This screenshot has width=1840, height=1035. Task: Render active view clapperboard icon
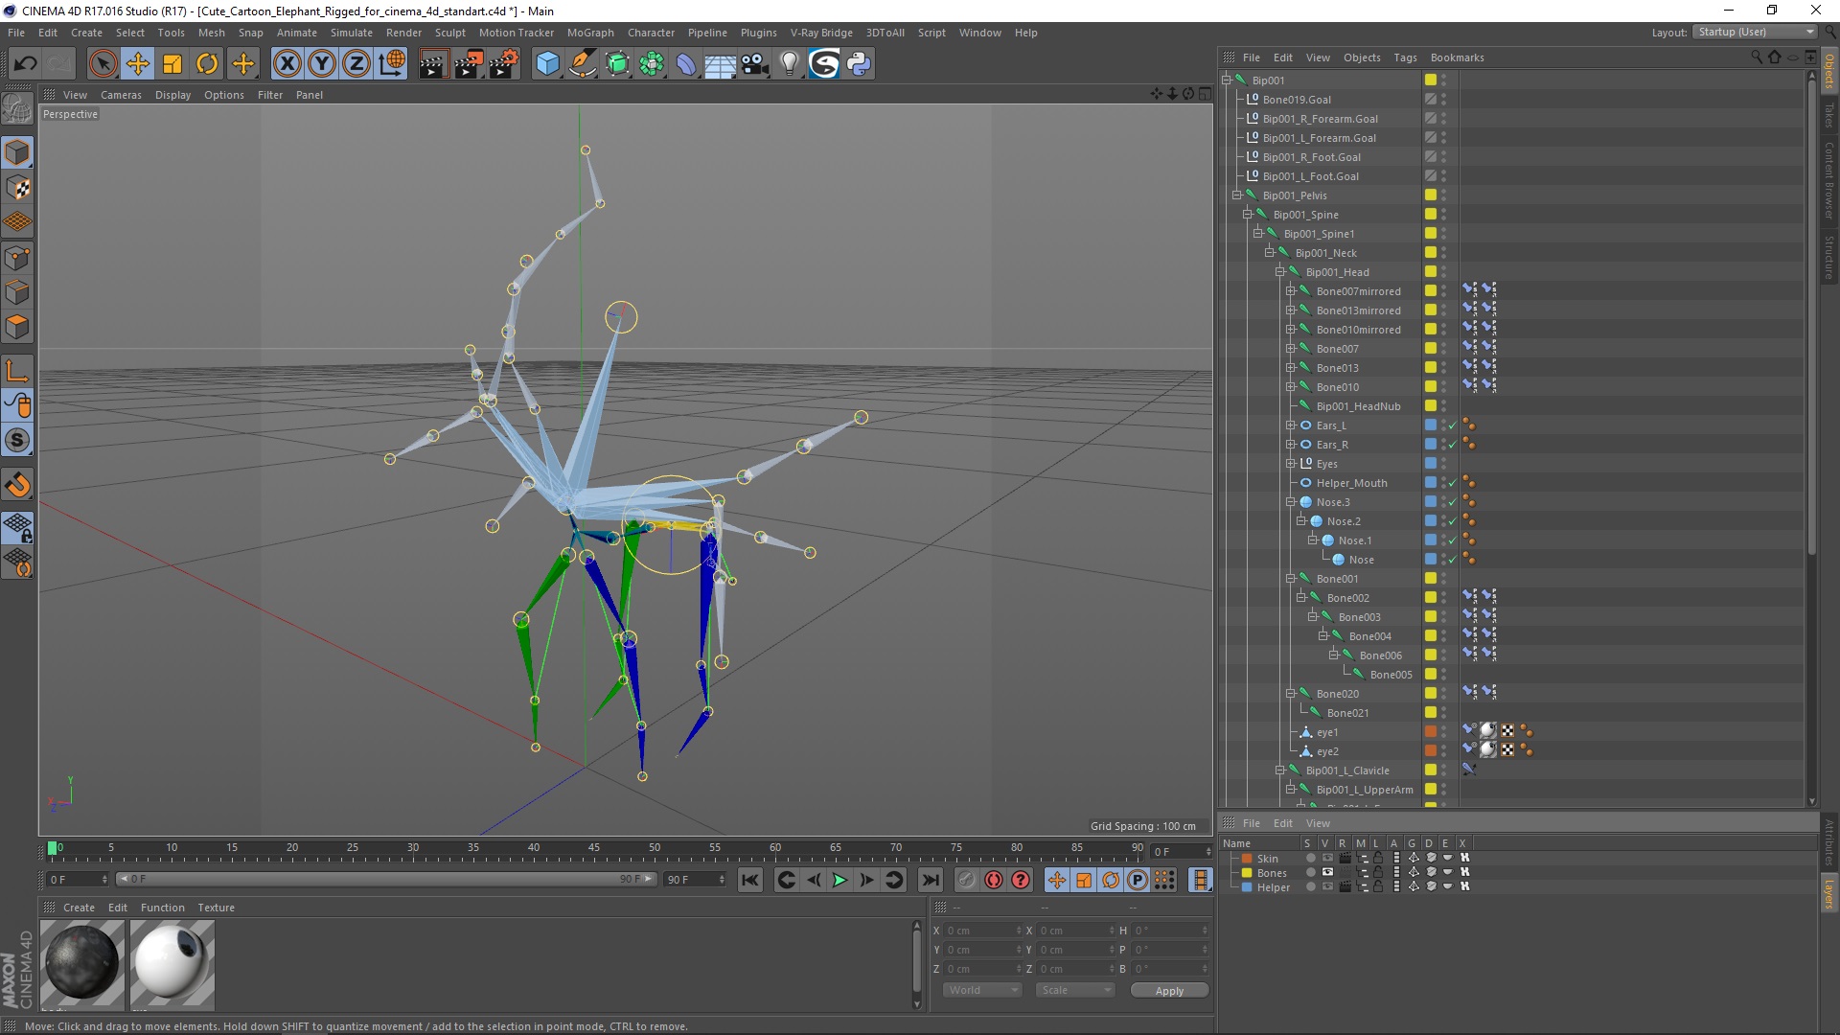433,64
